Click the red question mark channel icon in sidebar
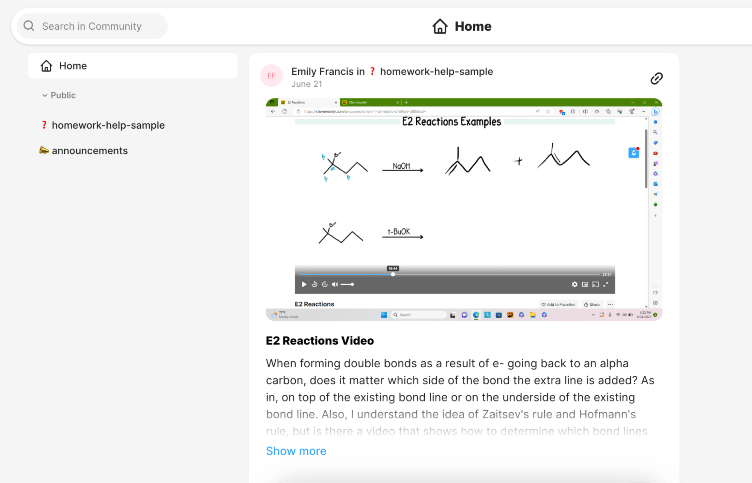752x483 pixels. click(44, 125)
